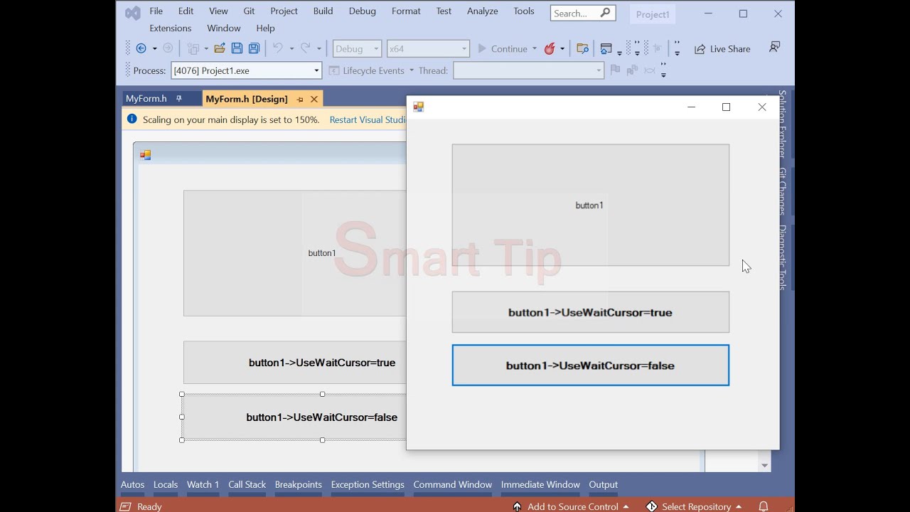Open the undo history dropdown arrow
Screen dimensions: 910x512
(291, 49)
